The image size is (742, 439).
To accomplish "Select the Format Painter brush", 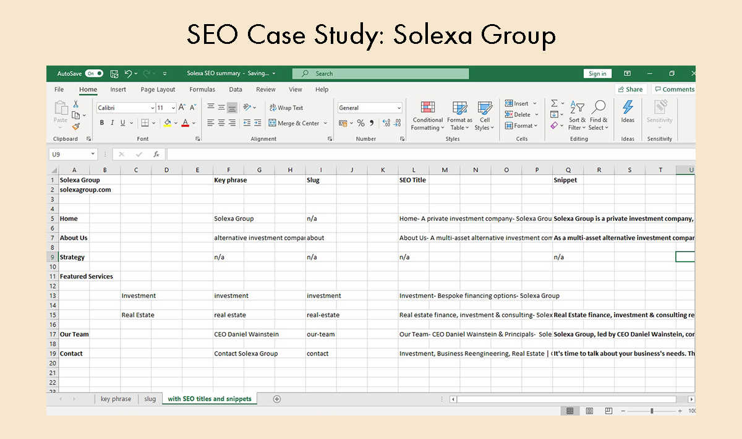I will coord(75,126).
